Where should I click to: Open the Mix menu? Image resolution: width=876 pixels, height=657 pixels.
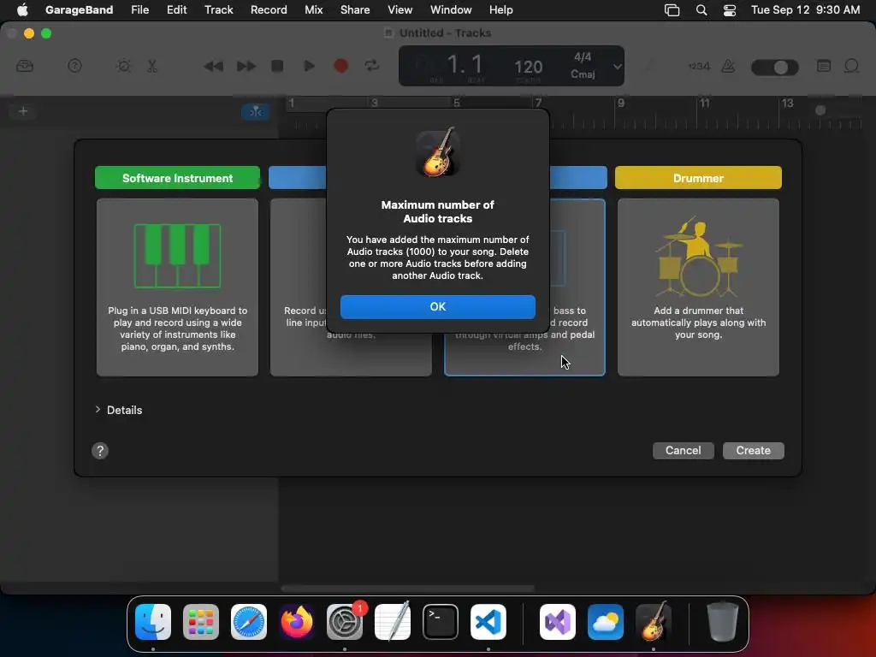(313, 9)
